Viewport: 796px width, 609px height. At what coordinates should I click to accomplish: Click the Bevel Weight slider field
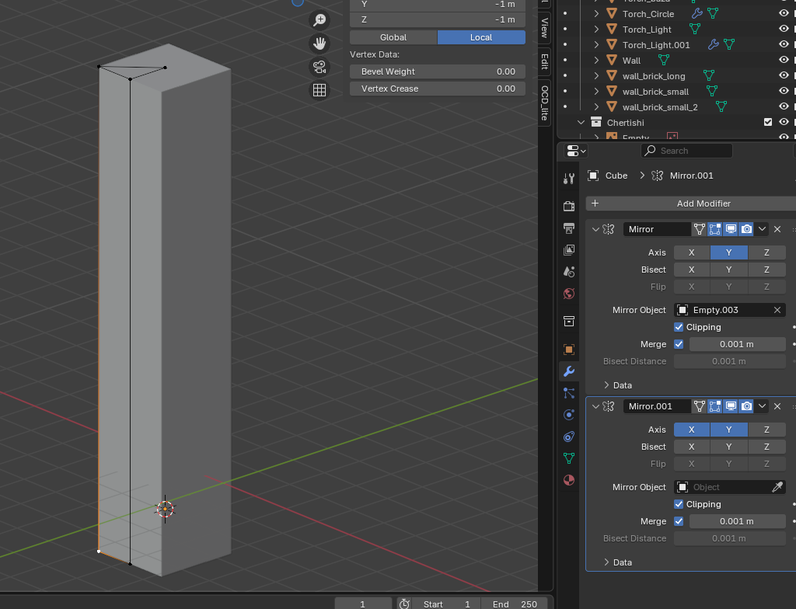(x=438, y=71)
